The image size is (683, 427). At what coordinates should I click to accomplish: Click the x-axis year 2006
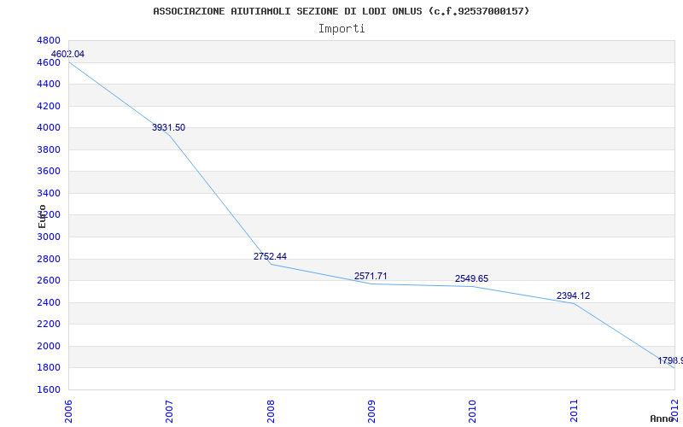tap(68, 411)
